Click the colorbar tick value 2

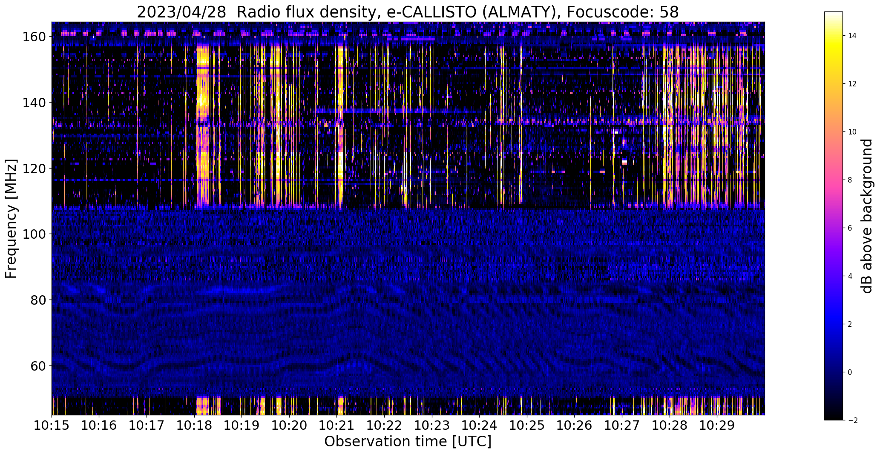(850, 324)
